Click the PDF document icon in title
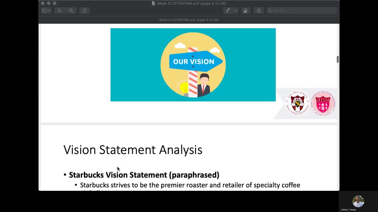378x212 pixels. point(153,3)
